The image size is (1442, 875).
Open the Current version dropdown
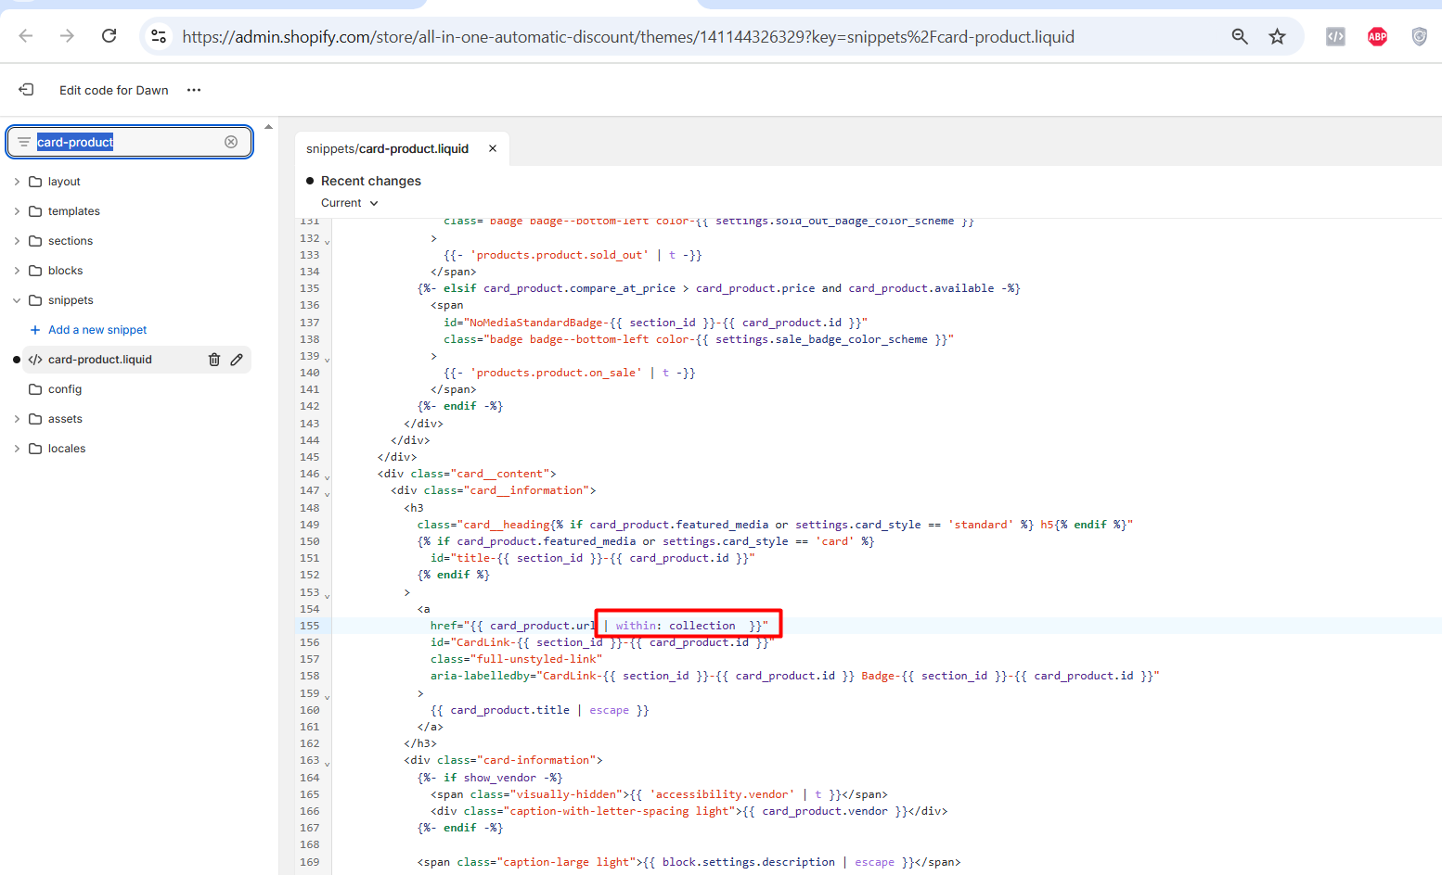[x=350, y=203]
